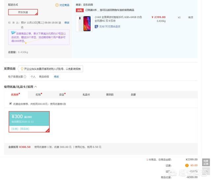The image size is (211, 180).
Task: Click the 对应商品 info icon
Action: point(57,5)
